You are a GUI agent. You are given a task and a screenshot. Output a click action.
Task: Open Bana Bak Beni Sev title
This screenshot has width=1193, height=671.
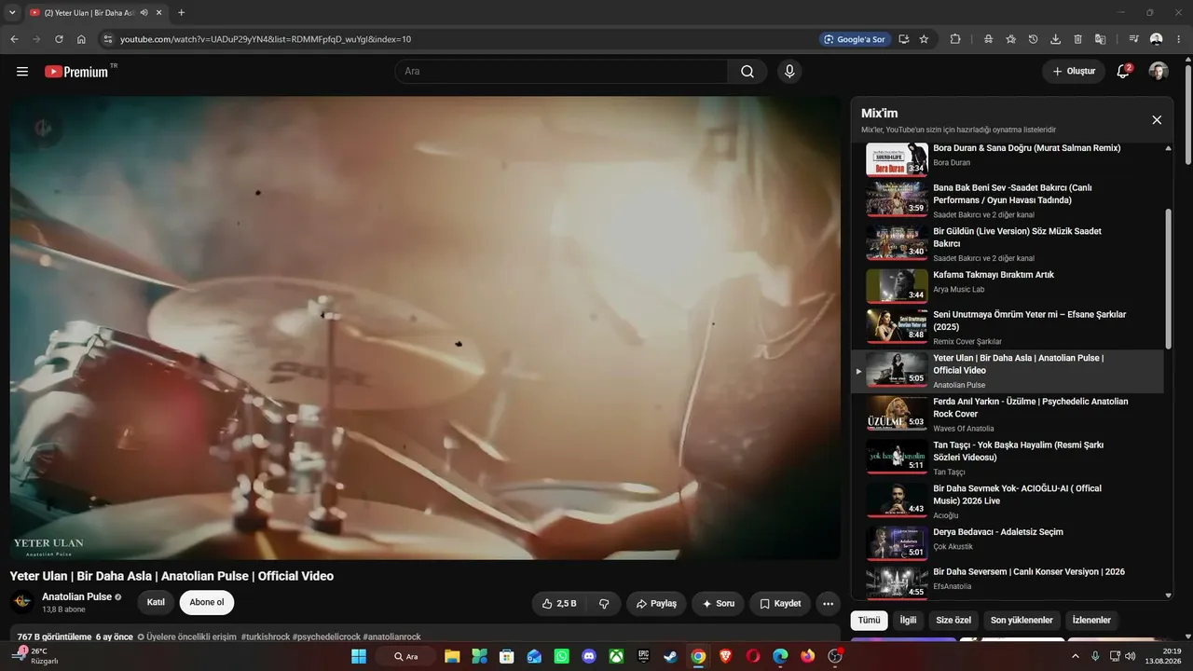click(x=1013, y=194)
